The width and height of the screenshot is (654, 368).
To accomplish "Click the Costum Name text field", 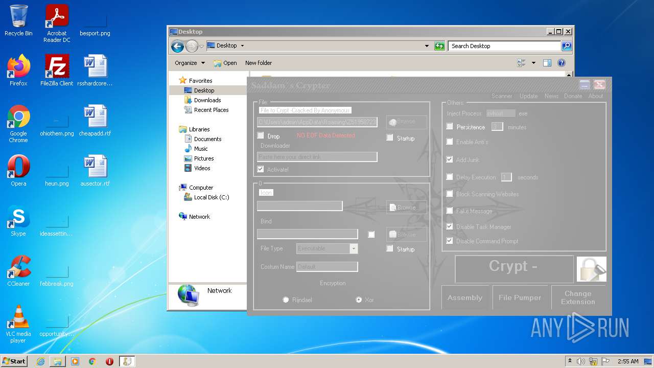I will pos(327,266).
